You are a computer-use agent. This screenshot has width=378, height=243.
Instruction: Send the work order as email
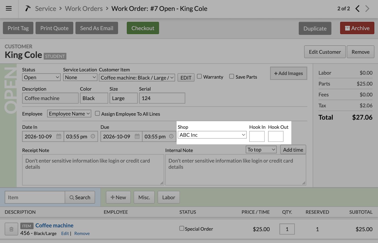(x=97, y=28)
